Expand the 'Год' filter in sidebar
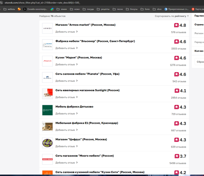Screen dimensions: 204x176 point(199,16)
